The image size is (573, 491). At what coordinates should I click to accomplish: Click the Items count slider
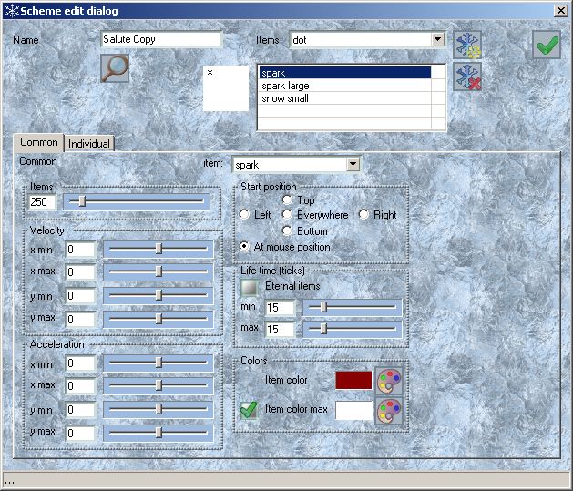point(141,201)
